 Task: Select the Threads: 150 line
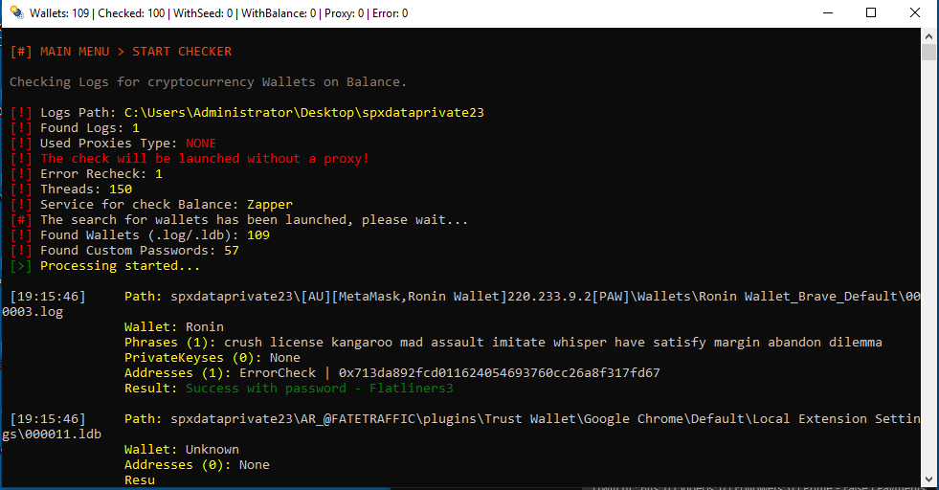[x=71, y=189]
